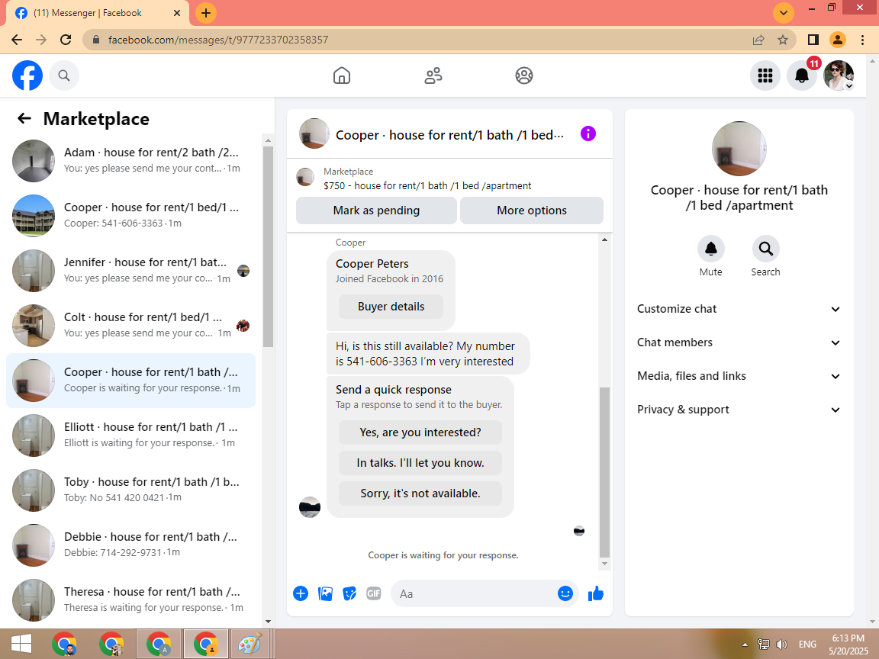Open the account profile picture menu

pos(839,76)
